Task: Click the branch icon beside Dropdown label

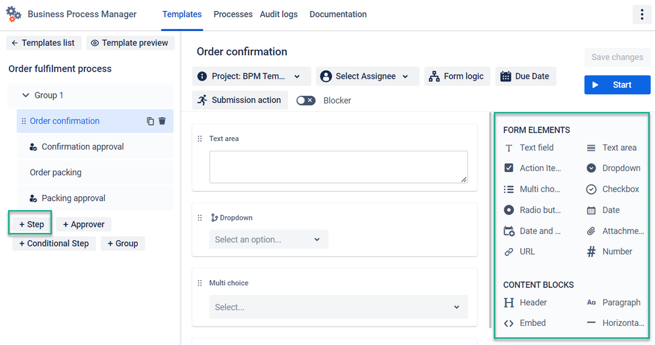Action: point(215,218)
